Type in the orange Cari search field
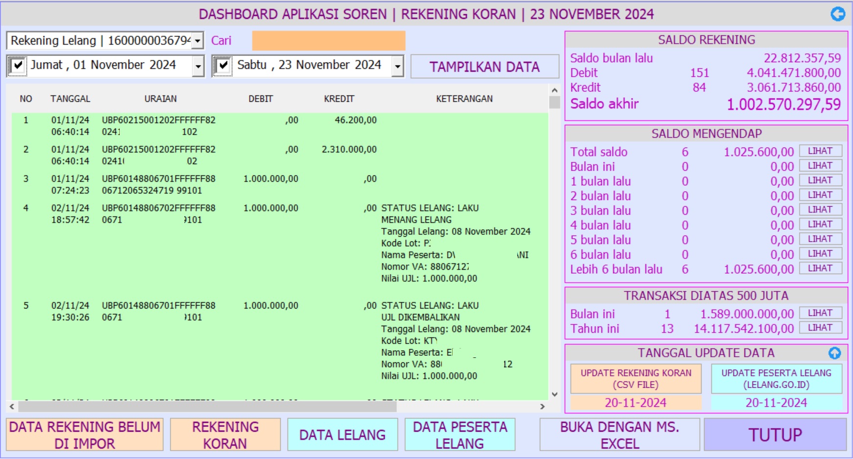 [328, 41]
